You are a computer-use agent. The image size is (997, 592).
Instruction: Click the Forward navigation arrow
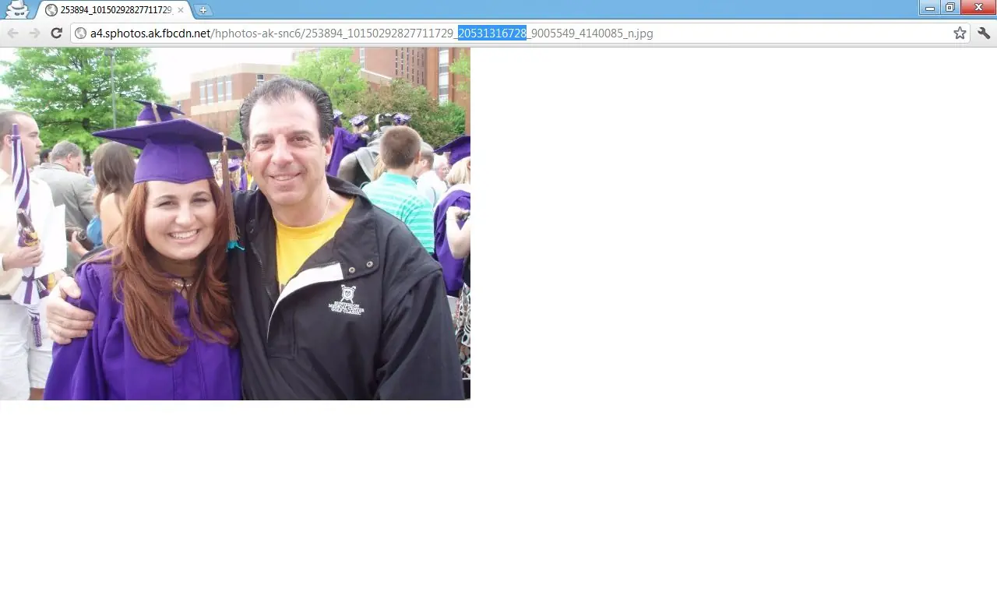(34, 33)
